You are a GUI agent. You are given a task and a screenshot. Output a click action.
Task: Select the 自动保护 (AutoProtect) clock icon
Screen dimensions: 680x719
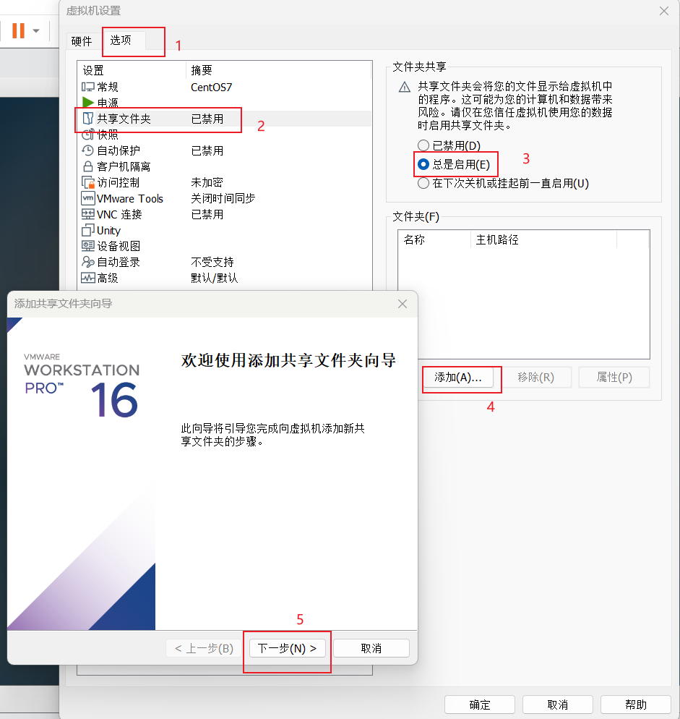point(88,150)
